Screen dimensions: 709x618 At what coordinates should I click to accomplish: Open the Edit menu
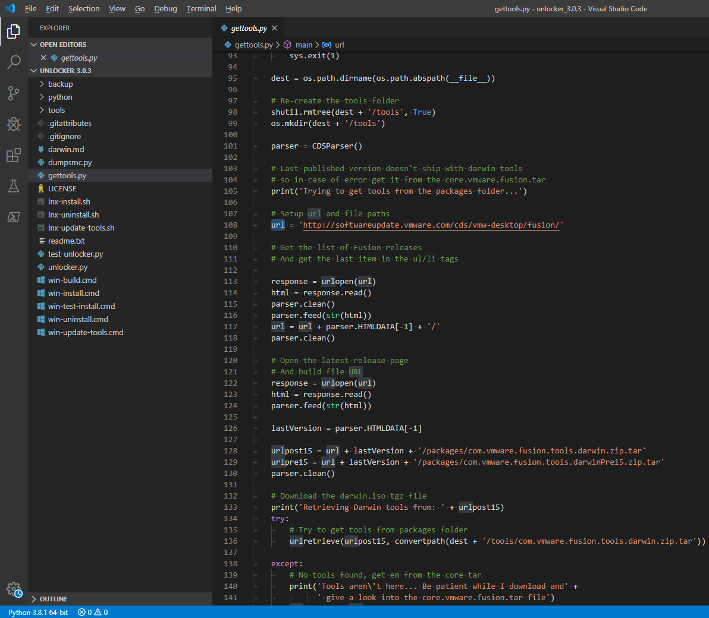pos(52,8)
